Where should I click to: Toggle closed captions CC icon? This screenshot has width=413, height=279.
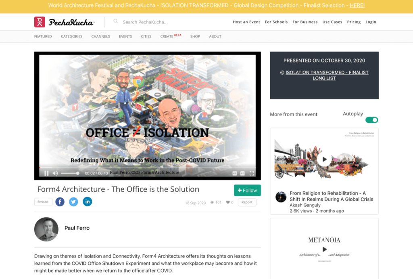(x=242, y=173)
